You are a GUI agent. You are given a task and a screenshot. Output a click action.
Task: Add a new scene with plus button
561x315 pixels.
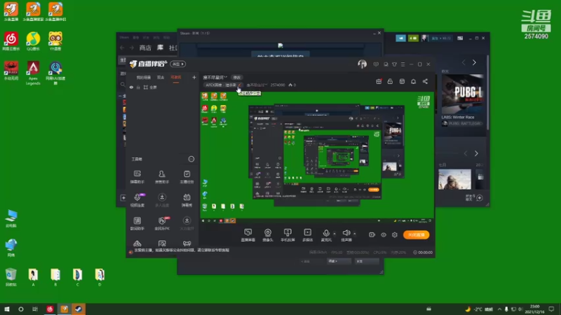pyautogui.click(x=194, y=77)
